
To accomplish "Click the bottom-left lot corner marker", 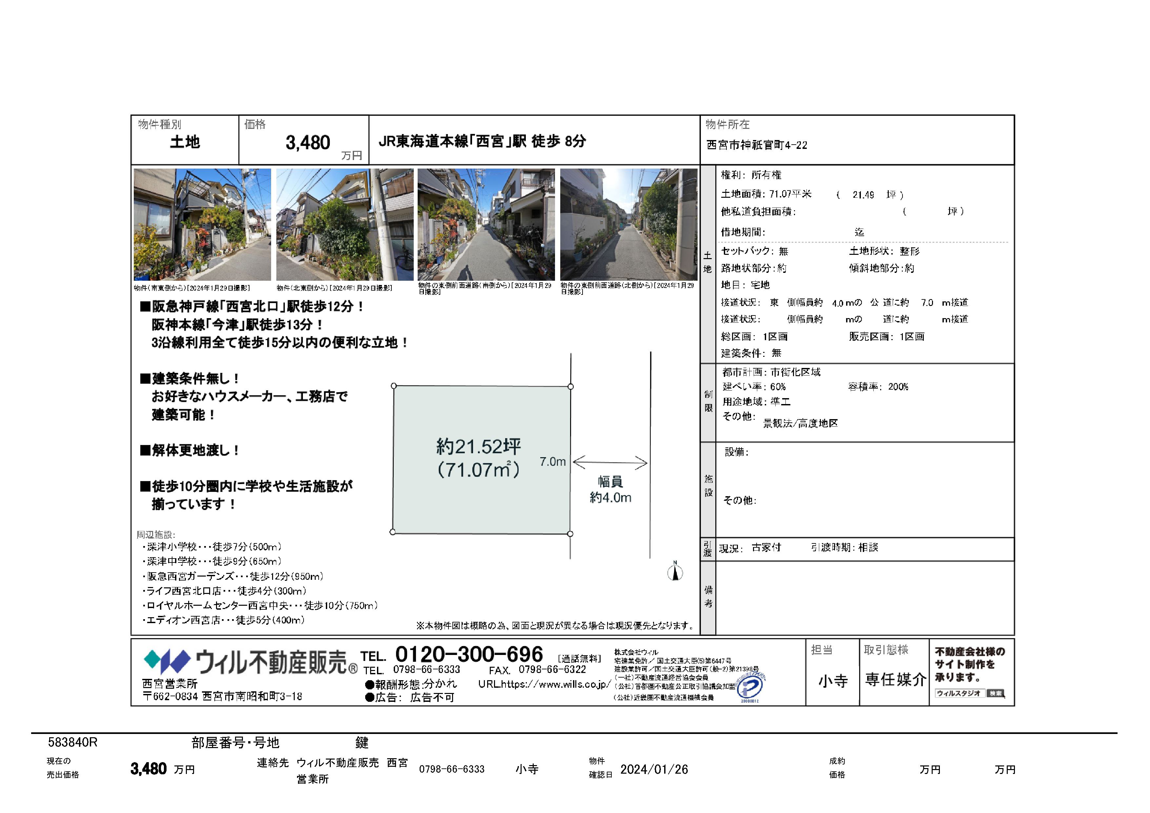I will pyautogui.click(x=393, y=532).
